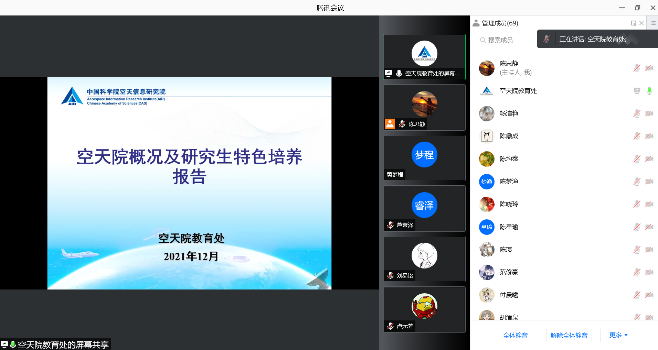Click 解除全体静音 to unmute all

pos(569,335)
